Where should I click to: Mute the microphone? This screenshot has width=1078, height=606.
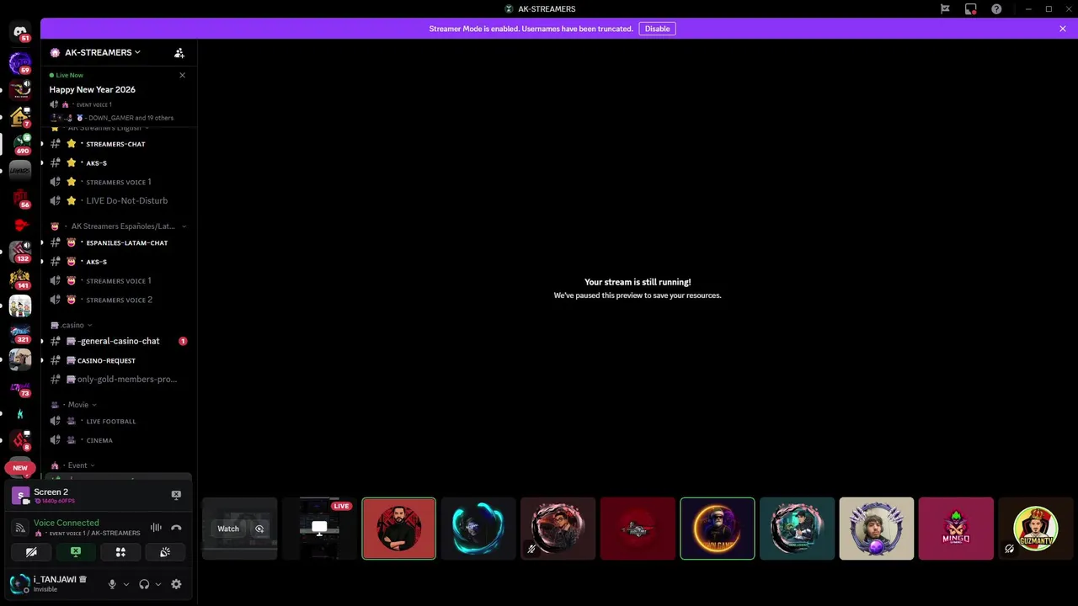(x=112, y=584)
